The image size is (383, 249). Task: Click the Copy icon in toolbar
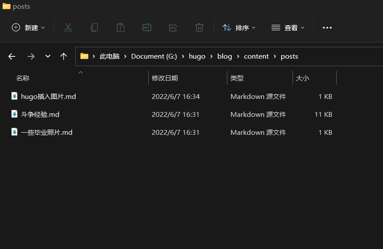click(94, 28)
